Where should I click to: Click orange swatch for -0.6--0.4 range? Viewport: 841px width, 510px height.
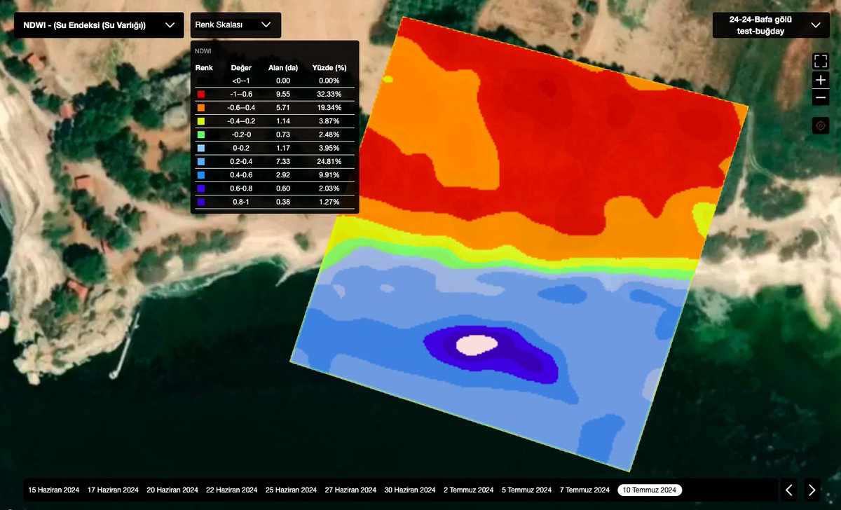tap(201, 107)
